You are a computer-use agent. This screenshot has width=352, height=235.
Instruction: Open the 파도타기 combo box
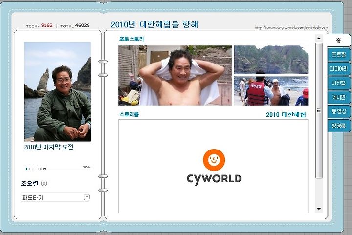tap(55, 197)
